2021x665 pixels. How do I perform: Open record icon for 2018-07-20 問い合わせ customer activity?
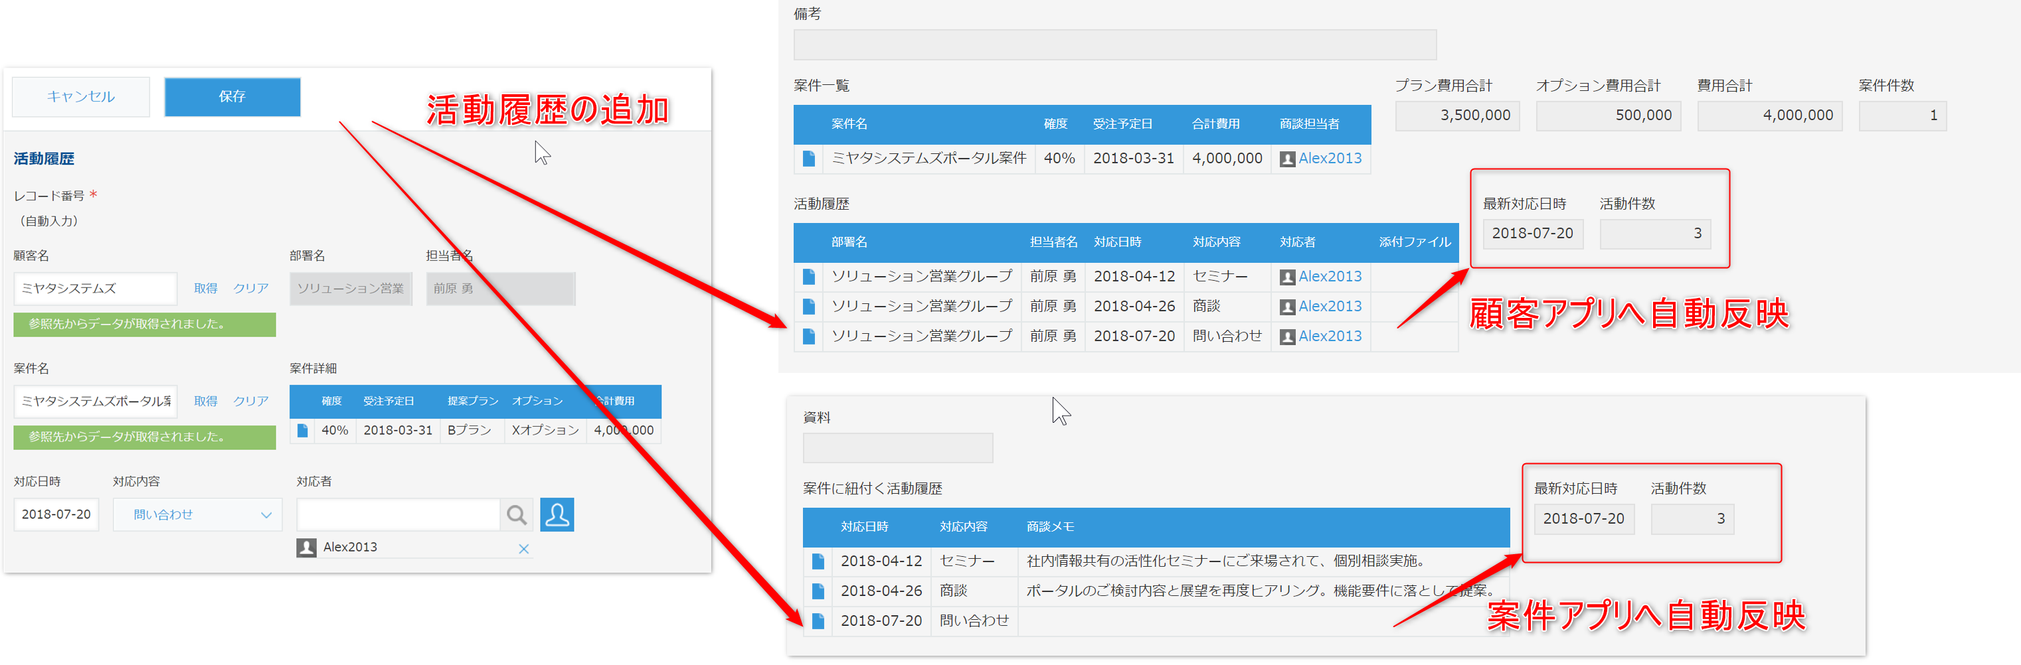[809, 336]
